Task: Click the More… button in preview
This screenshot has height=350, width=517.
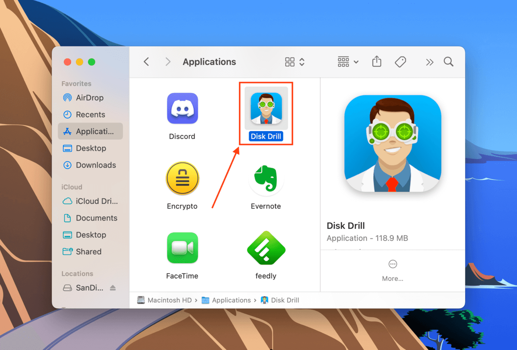Action: (x=392, y=270)
